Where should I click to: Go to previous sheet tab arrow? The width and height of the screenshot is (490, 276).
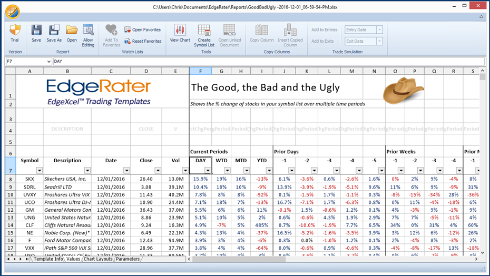14,259
